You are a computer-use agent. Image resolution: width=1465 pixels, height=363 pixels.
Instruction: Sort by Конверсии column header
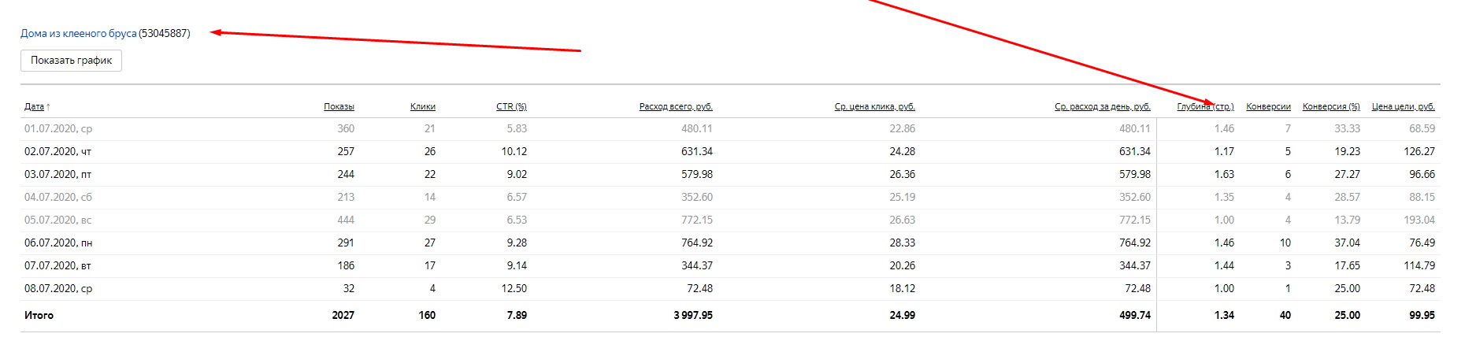pyautogui.click(x=1268, y=106)
